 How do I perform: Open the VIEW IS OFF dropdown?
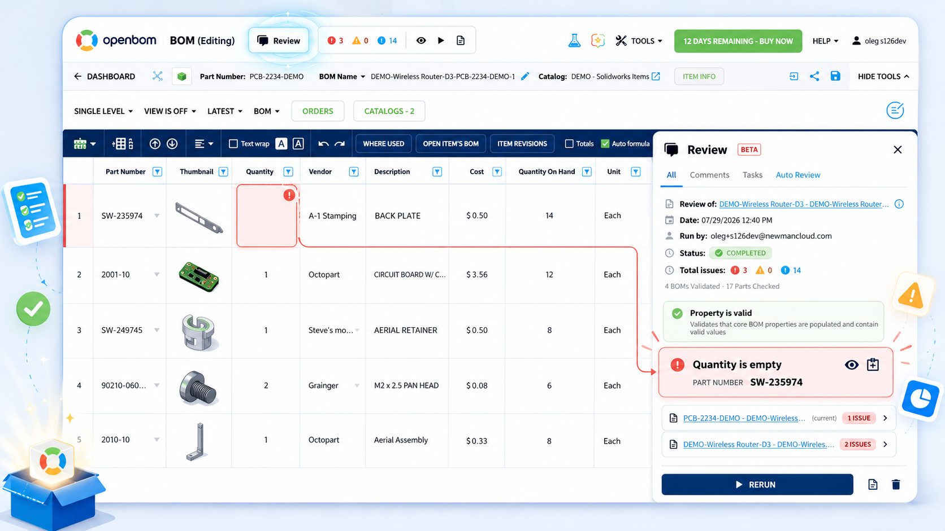[x=170, y=111]
